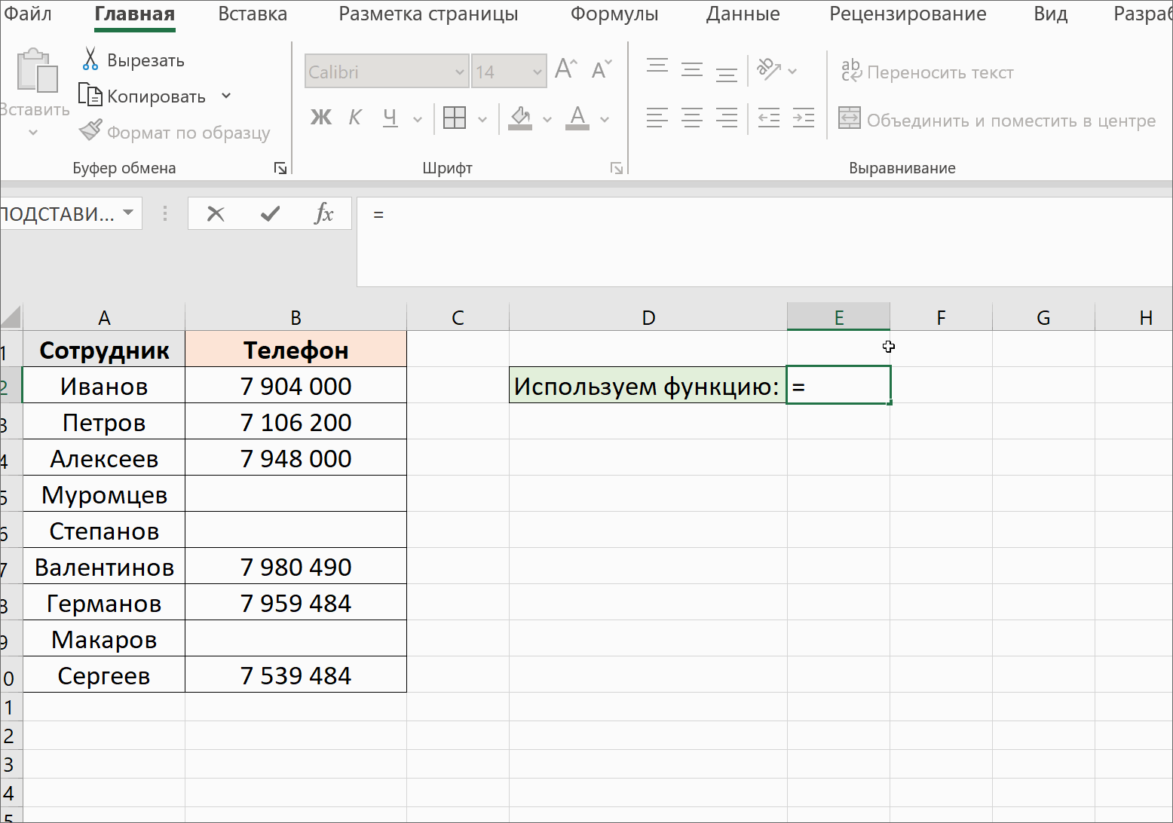Click inside the formula bar input
This screenshot has width=1173, height=823.
tap(764, 242)
